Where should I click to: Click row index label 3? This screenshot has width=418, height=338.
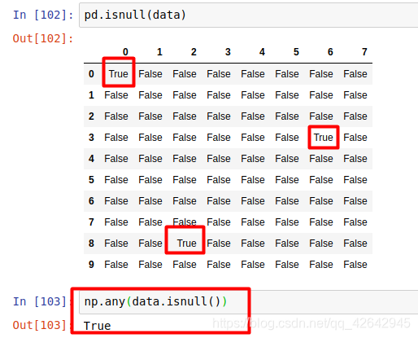[x=91, y=138]
